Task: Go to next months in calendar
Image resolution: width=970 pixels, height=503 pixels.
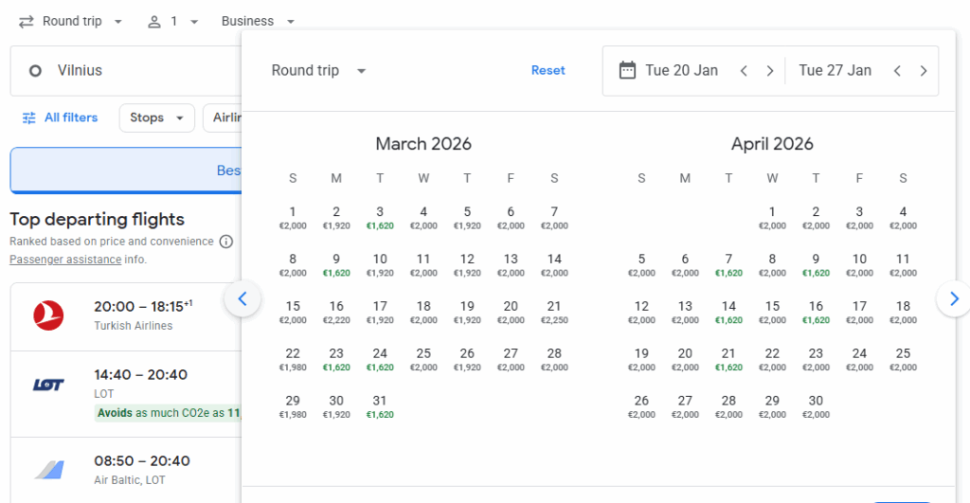Action: pyautogui.click(x=953, y=298)
